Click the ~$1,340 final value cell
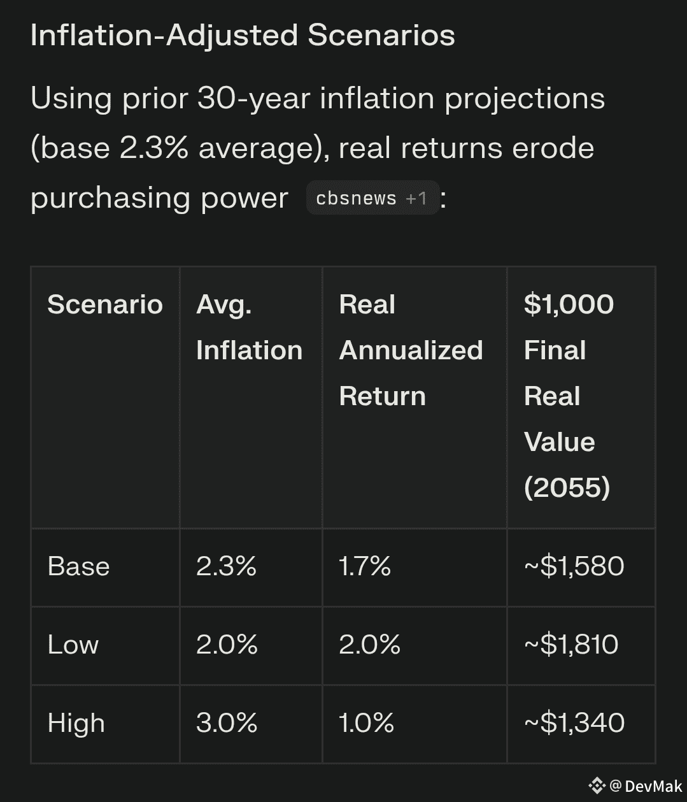The width and height of the screenshot is (687, 802). tap(574, 724)
